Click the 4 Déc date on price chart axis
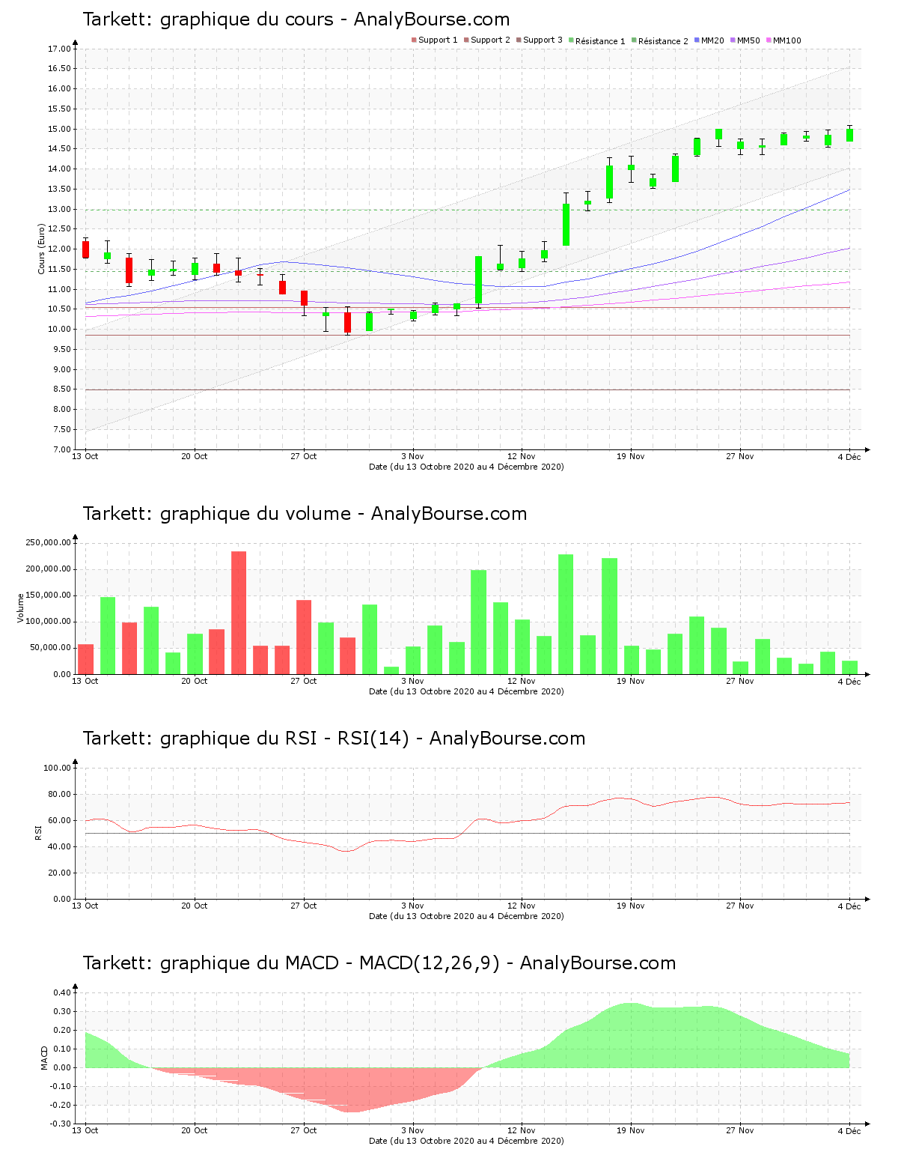Image resolution: width=898 pixels, height=1161 pixels. click(849, 456)
